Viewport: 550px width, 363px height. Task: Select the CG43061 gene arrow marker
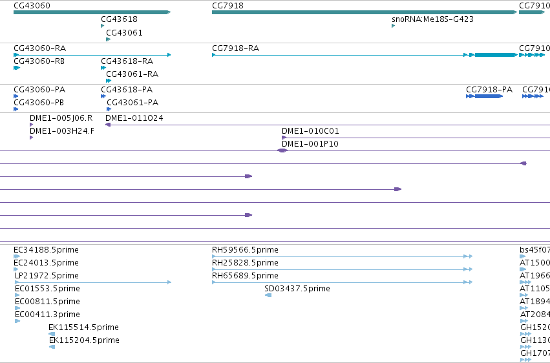(109, 39)
